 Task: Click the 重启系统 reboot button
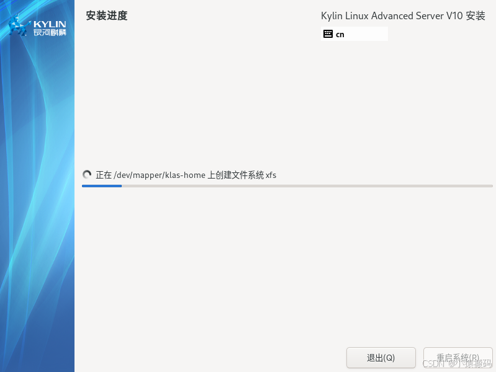coord(458,358)
